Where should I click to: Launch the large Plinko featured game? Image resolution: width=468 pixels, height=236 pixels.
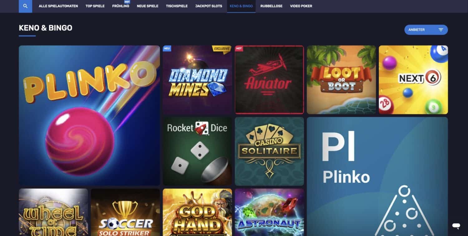(x=89, y=116)
